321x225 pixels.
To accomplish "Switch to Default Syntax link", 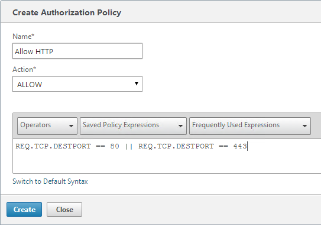I will [x=50, y=181].
